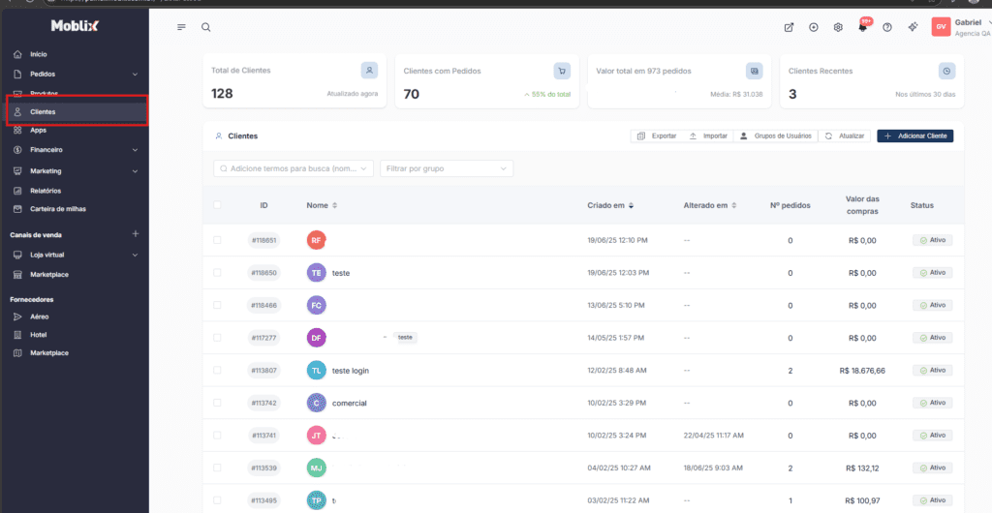Open the settings gear icon in header
Viewport: 992px width, 513px height.
pyautogui.click(x=838, y=27)
